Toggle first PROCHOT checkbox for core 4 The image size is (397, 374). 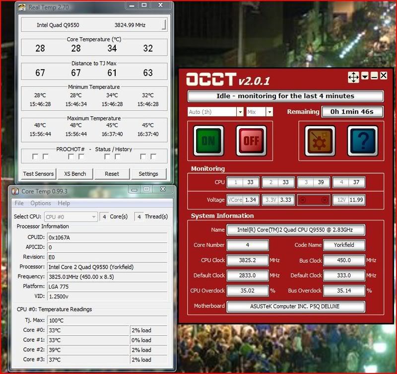coord(143,156)
